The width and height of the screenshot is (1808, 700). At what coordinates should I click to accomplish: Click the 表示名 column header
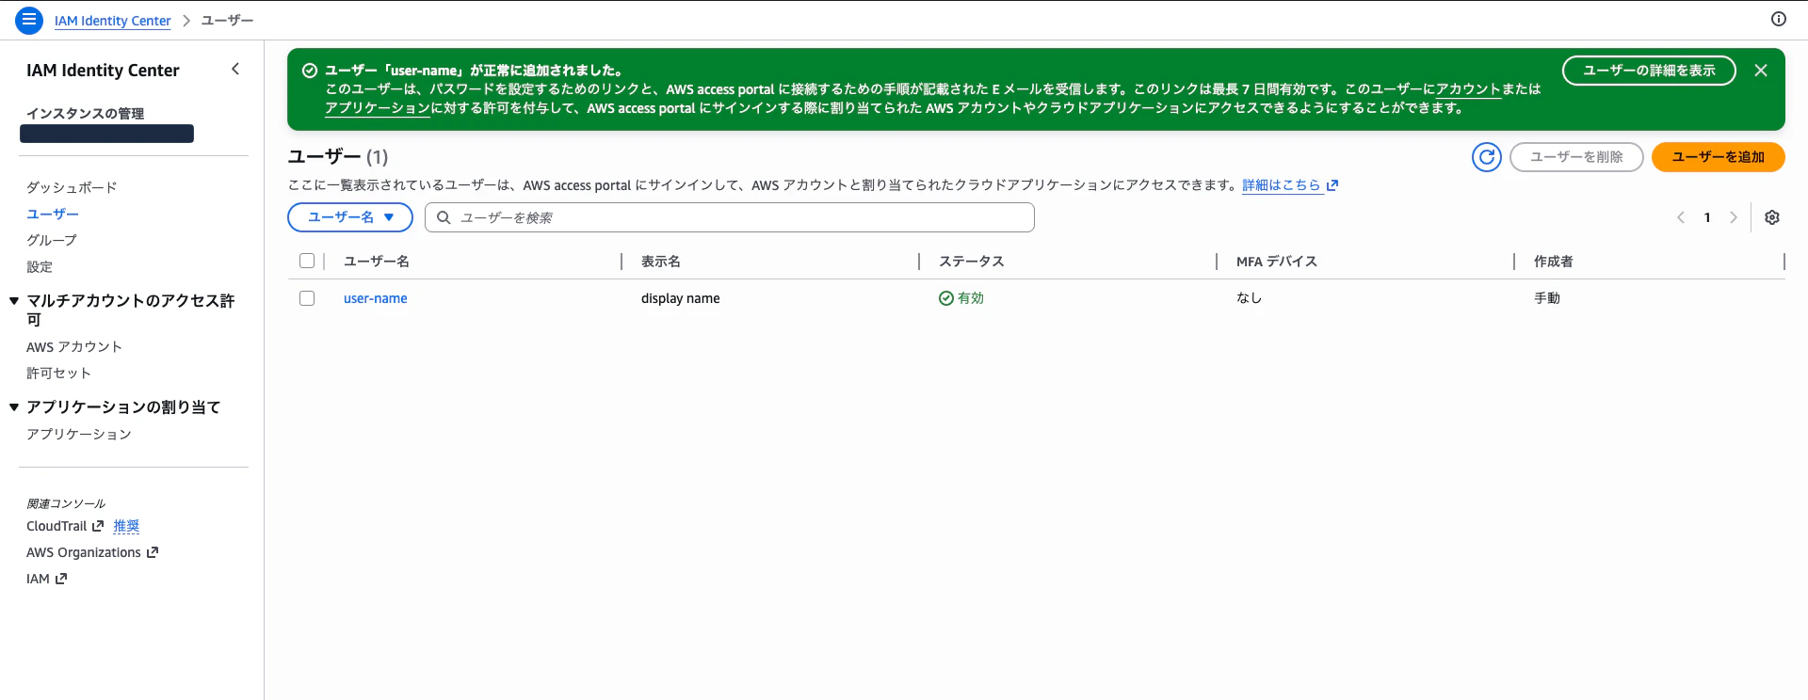click(661, 261)
